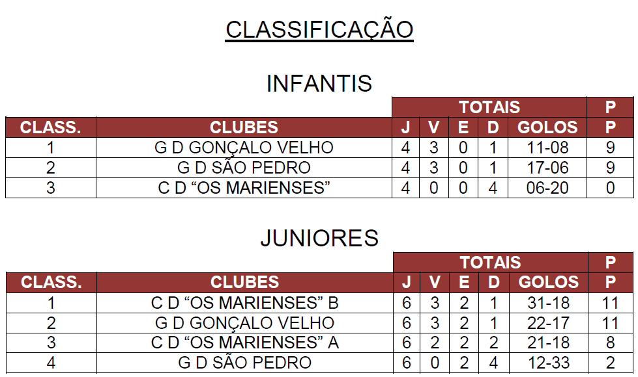Click the 12-33 goals cell
638x377 pixels.
pos(549,363)
